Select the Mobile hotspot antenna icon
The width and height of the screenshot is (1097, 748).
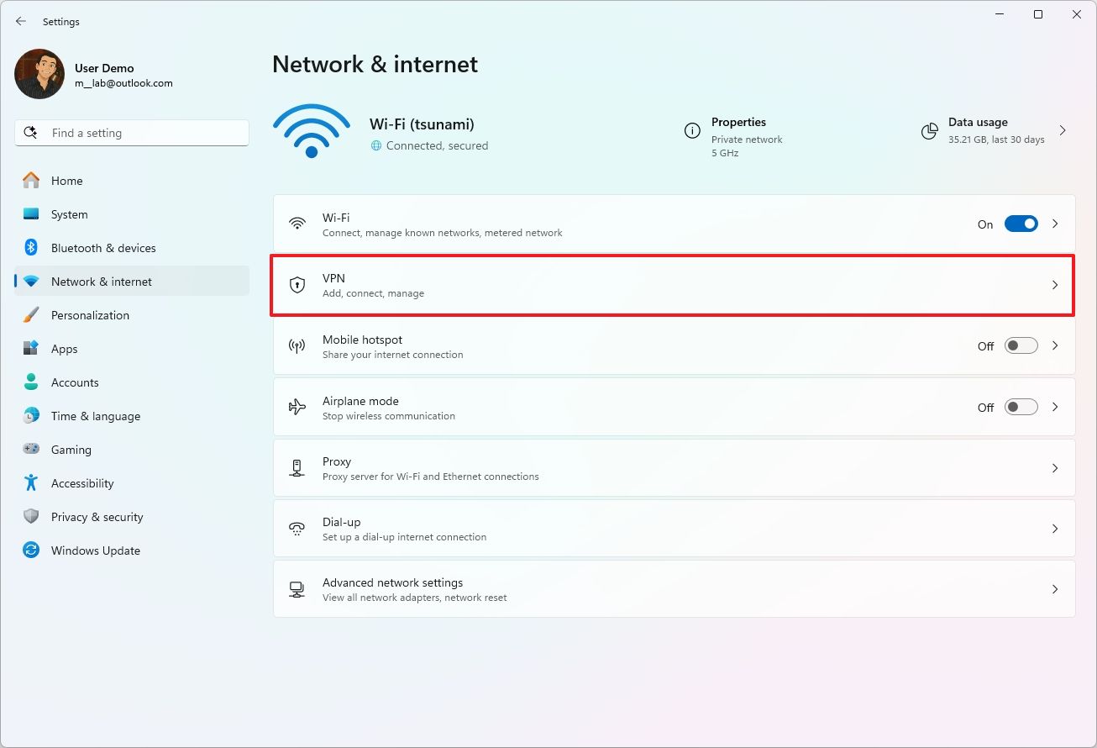(x=297, y=345)
